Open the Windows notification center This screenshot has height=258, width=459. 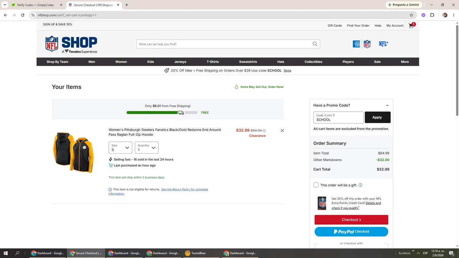coord(451,253)
